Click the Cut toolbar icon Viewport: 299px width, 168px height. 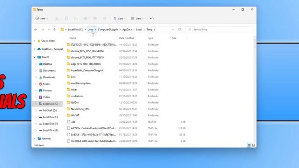[x=57, y=19]
